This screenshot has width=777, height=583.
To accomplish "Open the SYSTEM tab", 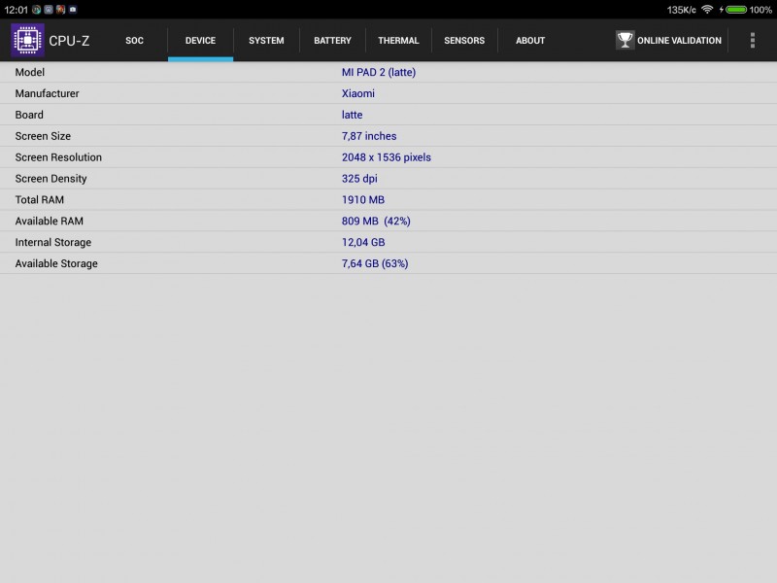I will click(266, 41).
